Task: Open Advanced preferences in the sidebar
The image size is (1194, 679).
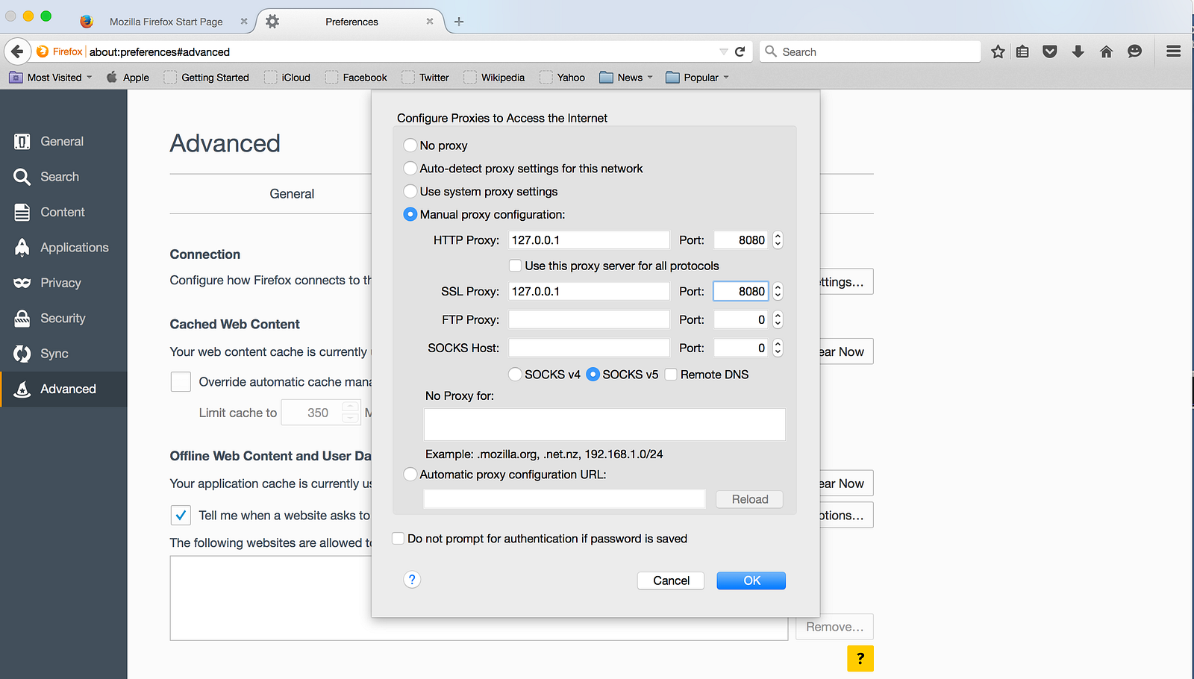Action: (x=63, y=389)
